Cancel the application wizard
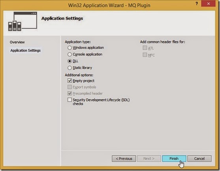 click(199, 158)
